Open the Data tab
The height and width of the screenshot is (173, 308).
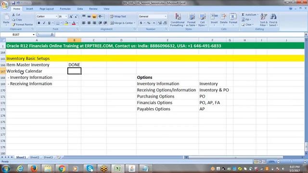pyautogui.click(x=80, y=9)
